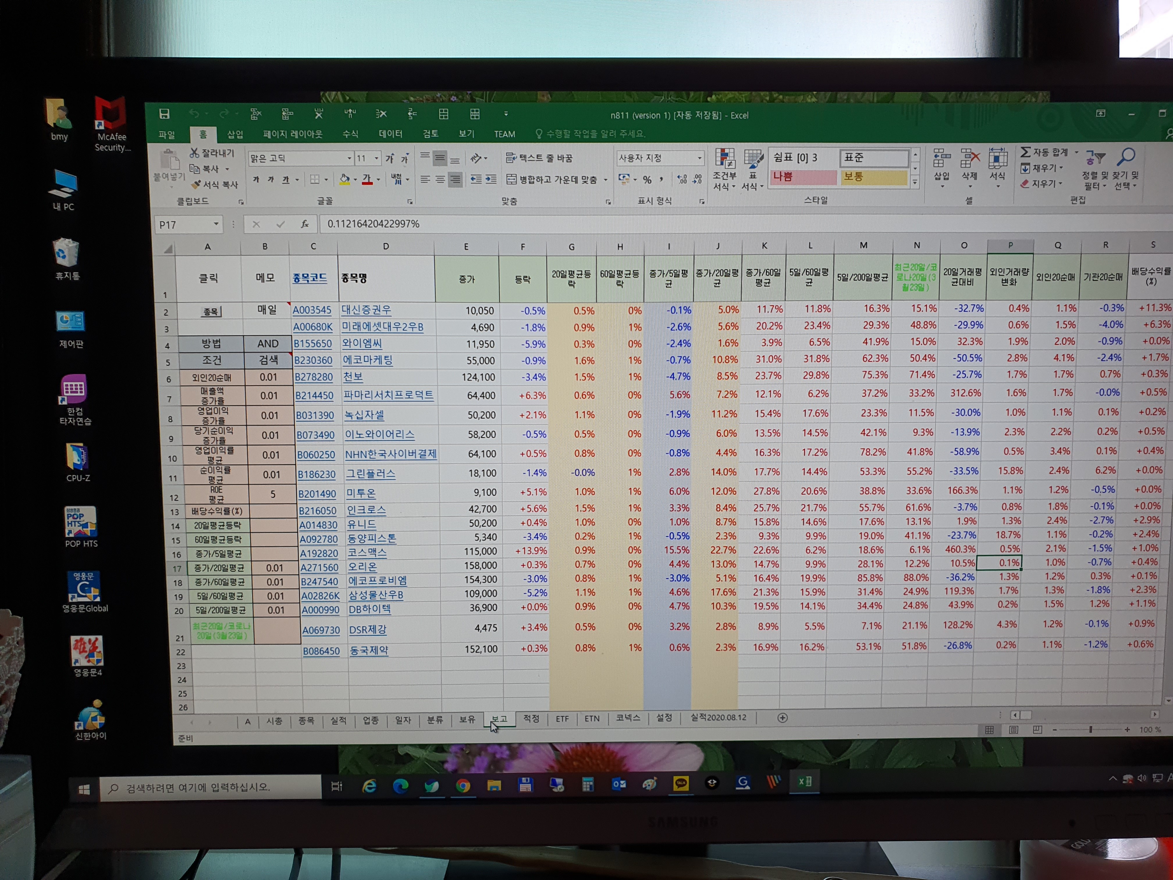Toggle bold 가 formatting
Viewport: 1173px width, 880px height.
256,179
